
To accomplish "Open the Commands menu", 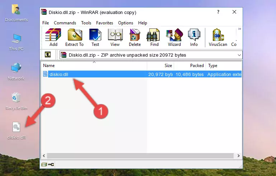I will [x=65, y=23].
